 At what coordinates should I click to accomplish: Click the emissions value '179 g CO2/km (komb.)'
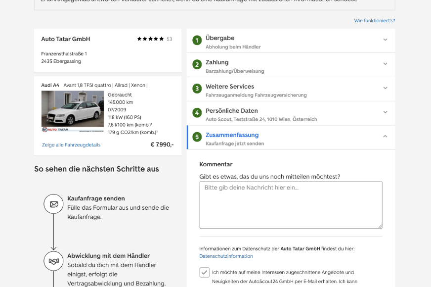pos(133,132)
